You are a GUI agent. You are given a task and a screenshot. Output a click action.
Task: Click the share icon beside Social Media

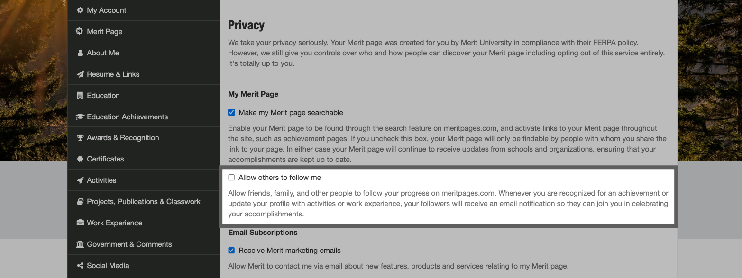click(80, 266)
